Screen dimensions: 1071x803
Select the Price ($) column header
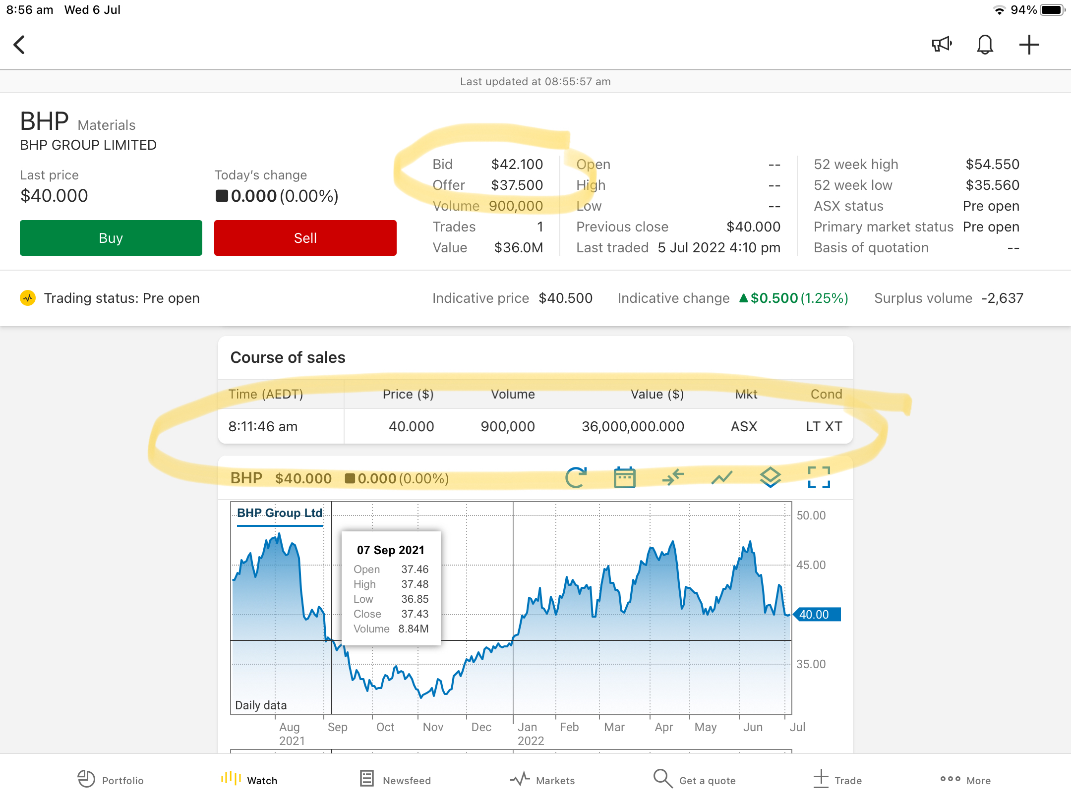(x=408, y=394)
